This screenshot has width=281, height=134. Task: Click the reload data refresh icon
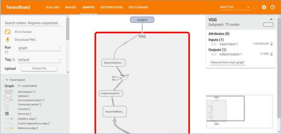[255, 7]
